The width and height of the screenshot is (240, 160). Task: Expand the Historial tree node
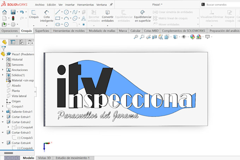[2, 59]
